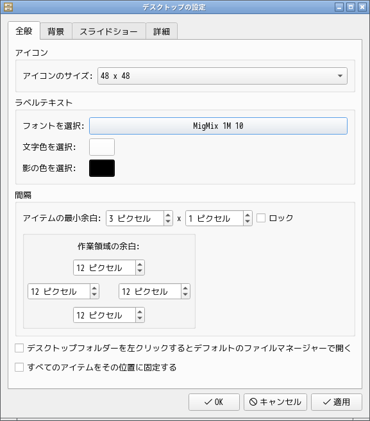Enable the ロック checkbox
370x421 pixels.
261,218
